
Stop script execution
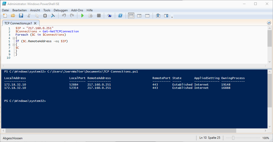coord(99,16)
